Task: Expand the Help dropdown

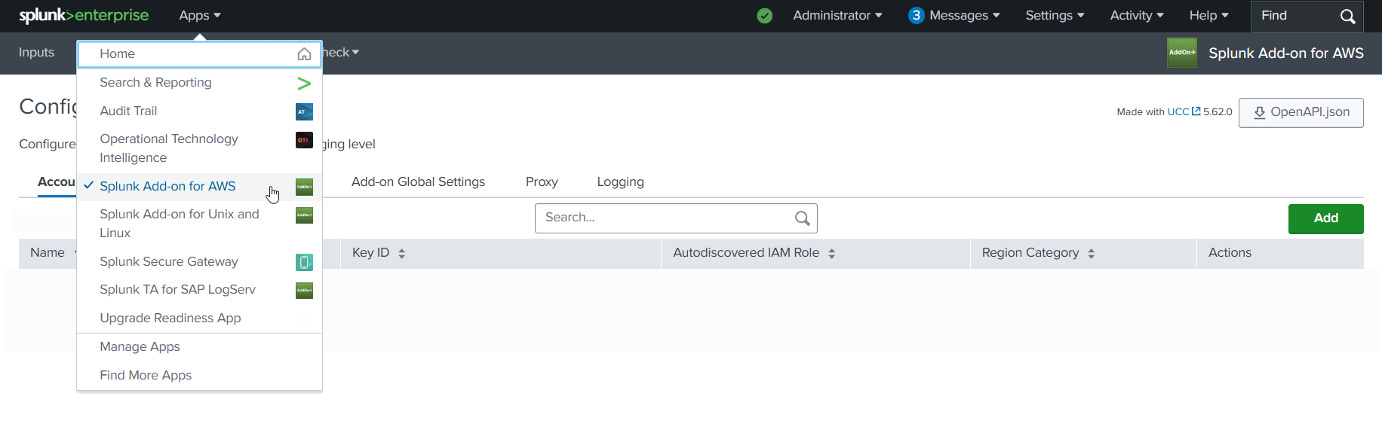Action: (x=1209, y=16)
